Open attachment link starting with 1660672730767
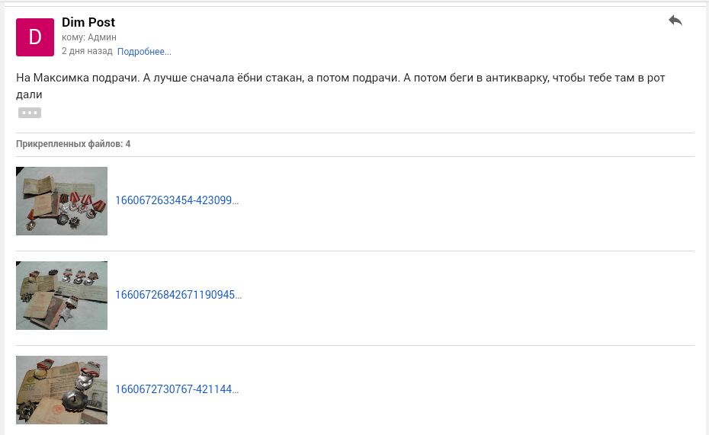 pyautogui.click(x=177, y=389)
